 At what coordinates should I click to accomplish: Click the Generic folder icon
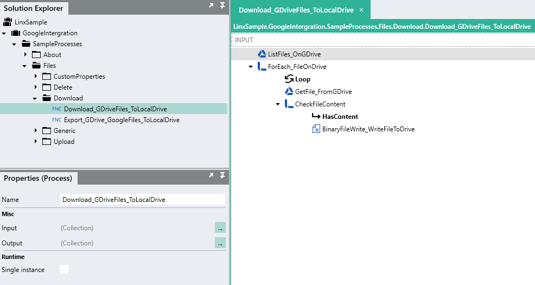47,131
